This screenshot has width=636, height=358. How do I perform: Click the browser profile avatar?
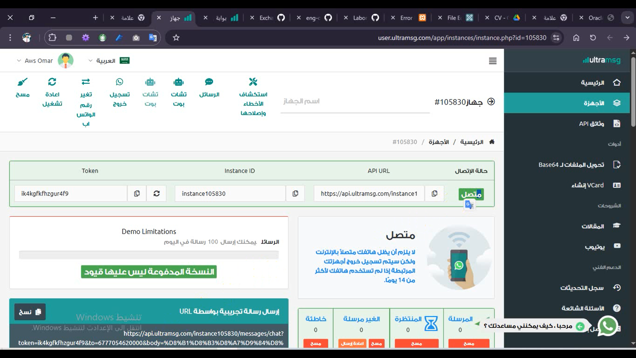[x=27, y=38]
